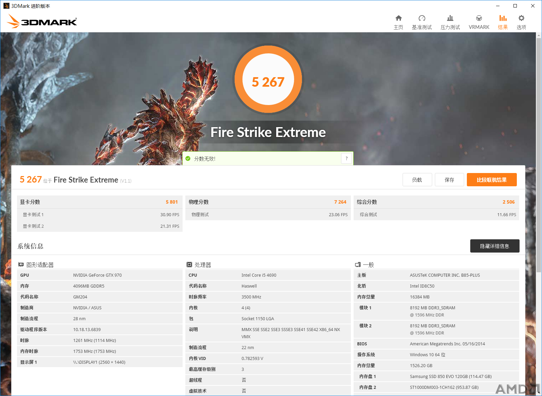Click display value \\.\DISPLAY1 (2560 × 1440)
Viewport: 542px width, 396px height.
[99, 362]
